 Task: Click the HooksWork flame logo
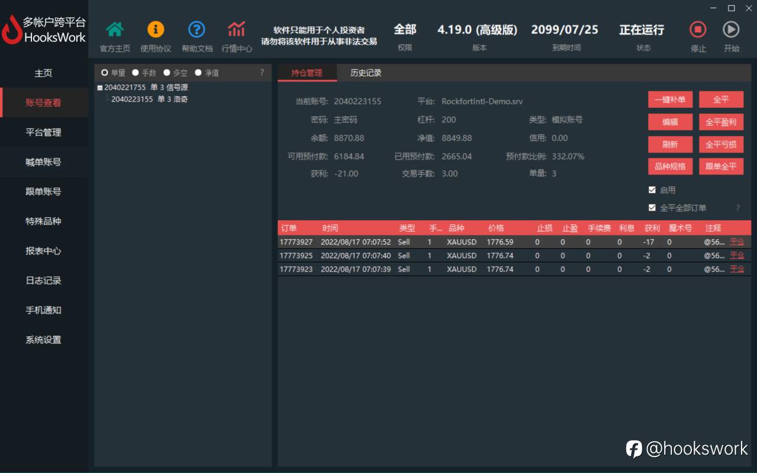click(11, 30)
